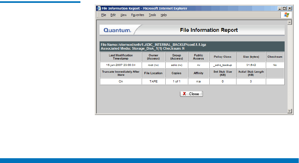This screenshot has width=299, height=163.
Task: Click the Public Access column header
Action: (198, 57)
